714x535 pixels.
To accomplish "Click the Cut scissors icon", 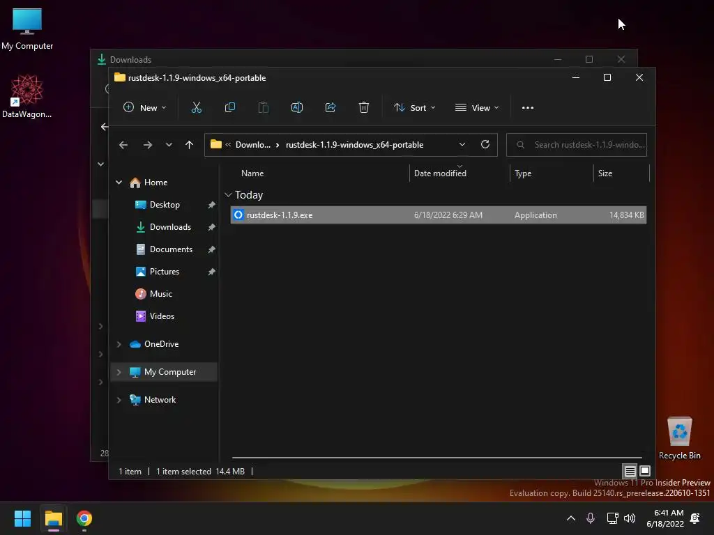I will click(196, 107).
